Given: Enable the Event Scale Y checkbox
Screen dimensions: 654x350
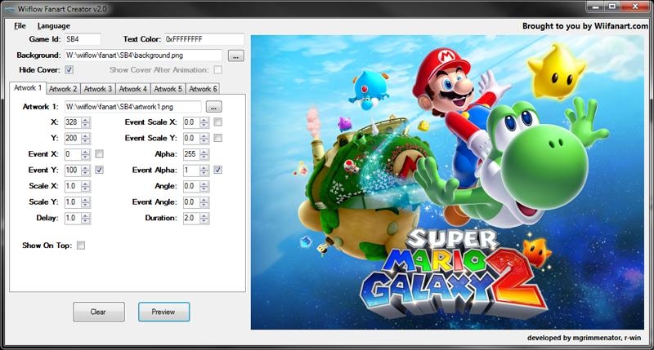Looking at the screenshot, I should [217, 138].
